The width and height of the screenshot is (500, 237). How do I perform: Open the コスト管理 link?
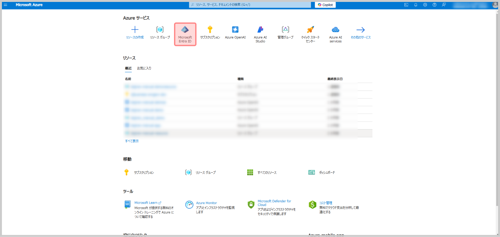(x=326, y=203)
